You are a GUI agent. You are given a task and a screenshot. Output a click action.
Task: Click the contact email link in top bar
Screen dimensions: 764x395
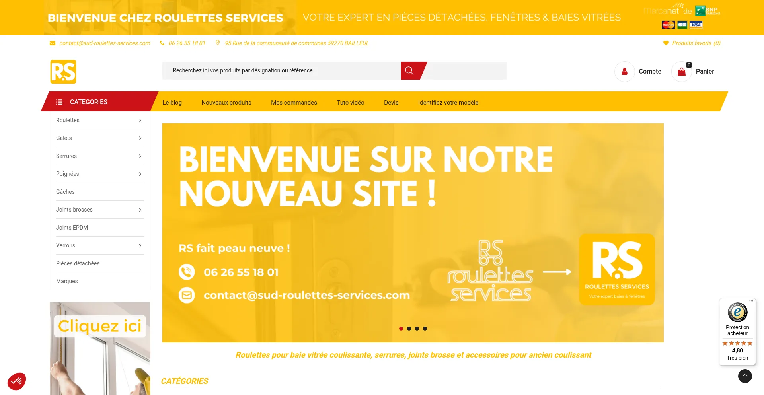coord(105,43)
